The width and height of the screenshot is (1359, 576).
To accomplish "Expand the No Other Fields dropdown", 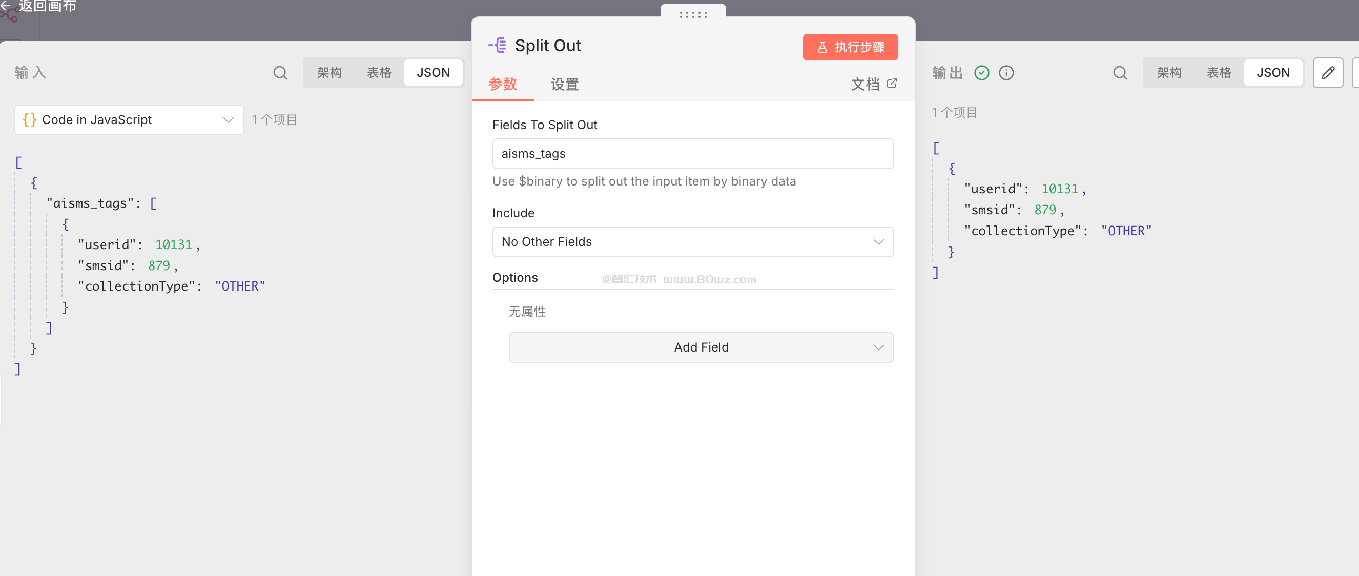I will point(692,242).
